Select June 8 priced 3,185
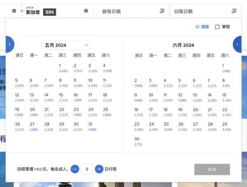 point(226,83)
